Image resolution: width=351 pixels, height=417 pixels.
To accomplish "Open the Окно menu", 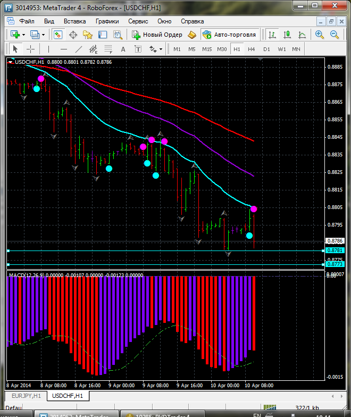I will click(x=164, y=21).
